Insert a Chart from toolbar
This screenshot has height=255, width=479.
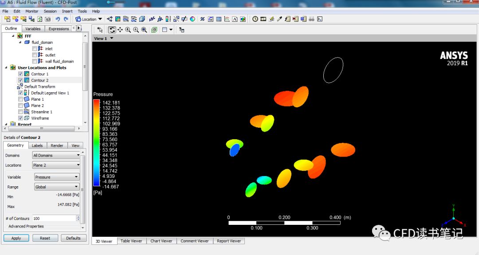(227, 19)
